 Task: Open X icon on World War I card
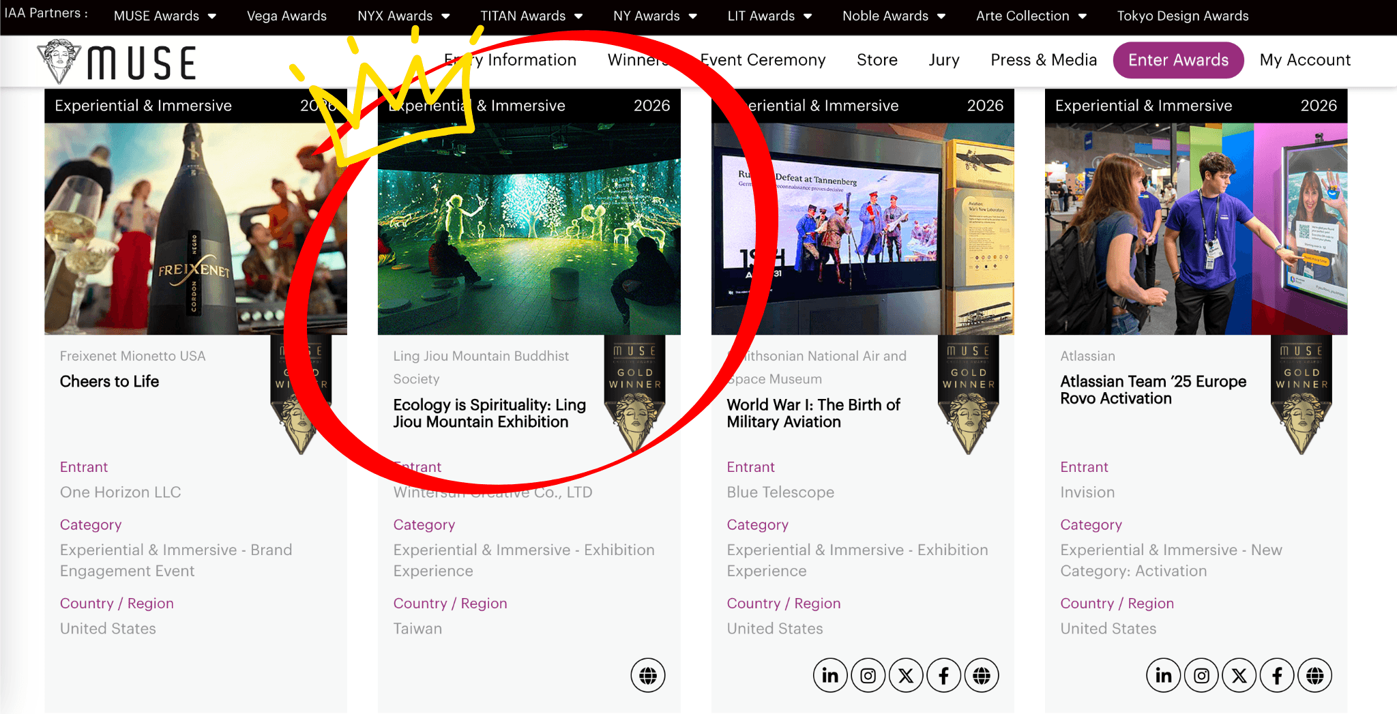coord(906,676)
